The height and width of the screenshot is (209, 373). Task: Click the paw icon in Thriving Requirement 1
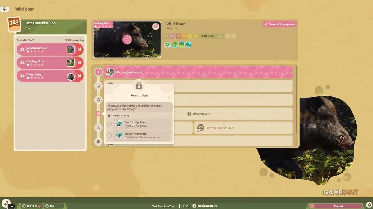pos(110,72)
